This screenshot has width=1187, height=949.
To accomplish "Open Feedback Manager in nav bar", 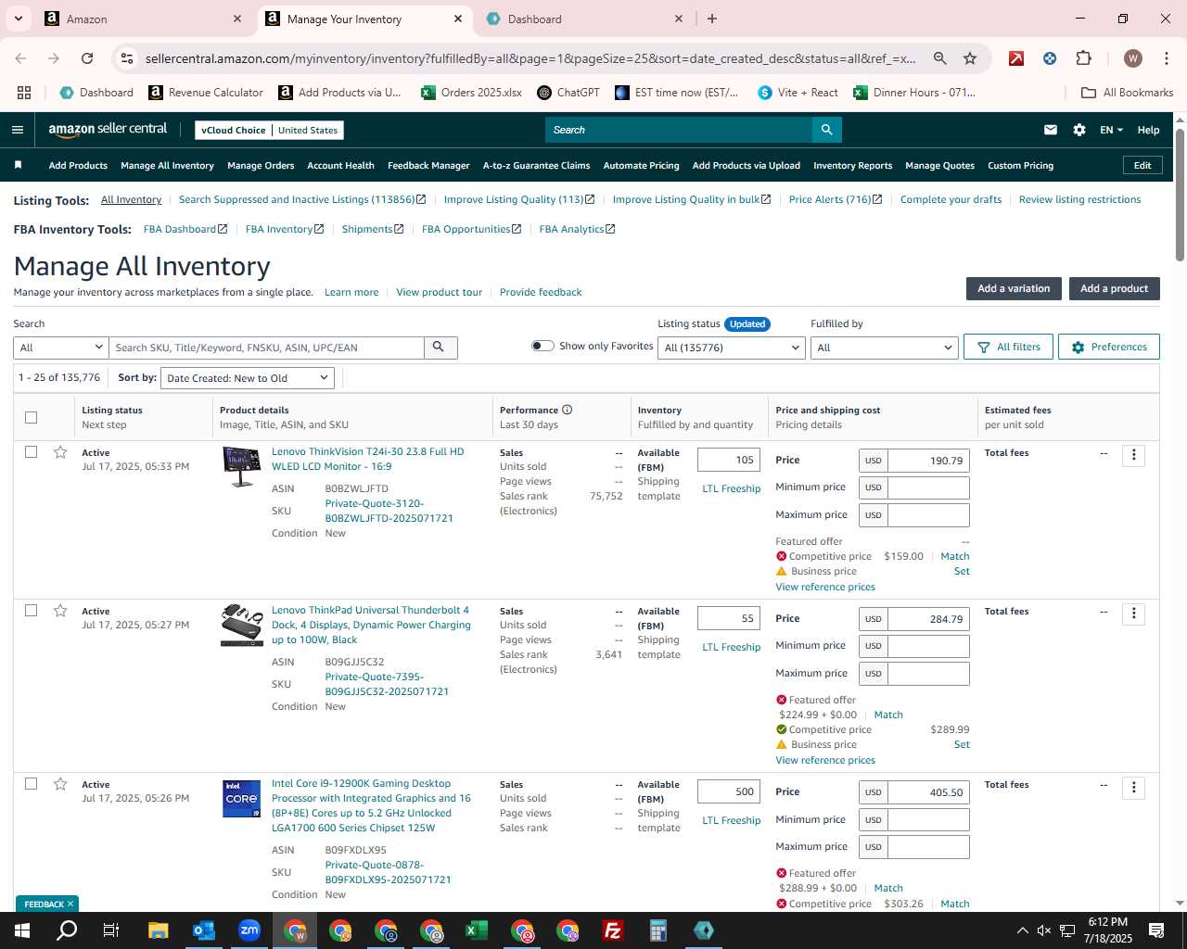I will pos(428,166).
